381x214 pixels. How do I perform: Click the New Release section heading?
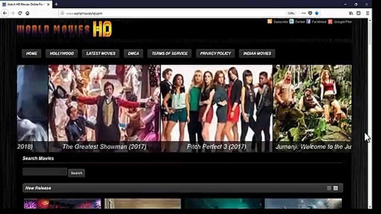(38, 188)
